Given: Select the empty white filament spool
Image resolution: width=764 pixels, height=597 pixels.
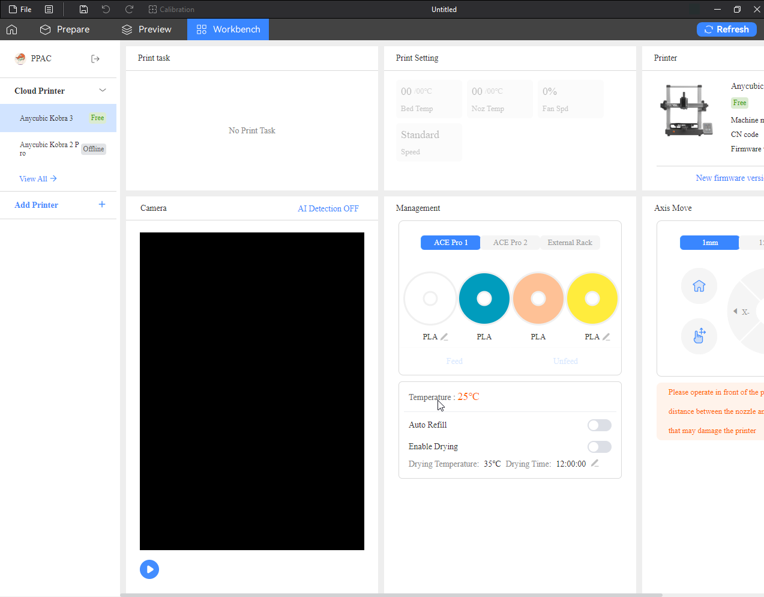Looking at the screenshot, I should [430, 298].
